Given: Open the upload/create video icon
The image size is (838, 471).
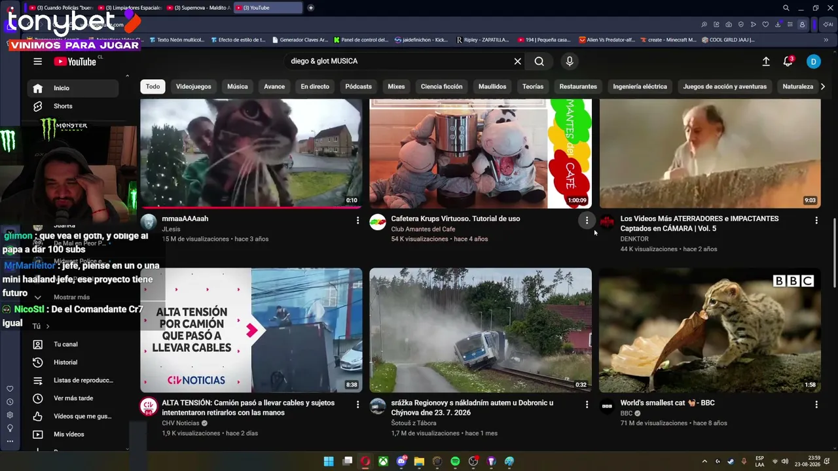Looking at the screenshot, I should tap(766, 61).
